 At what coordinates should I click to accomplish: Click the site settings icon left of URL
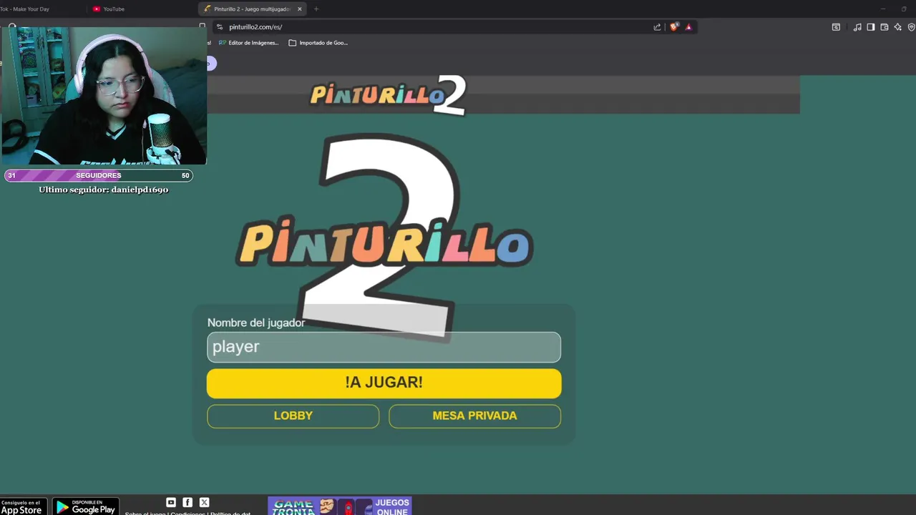(x=220, y=27)
